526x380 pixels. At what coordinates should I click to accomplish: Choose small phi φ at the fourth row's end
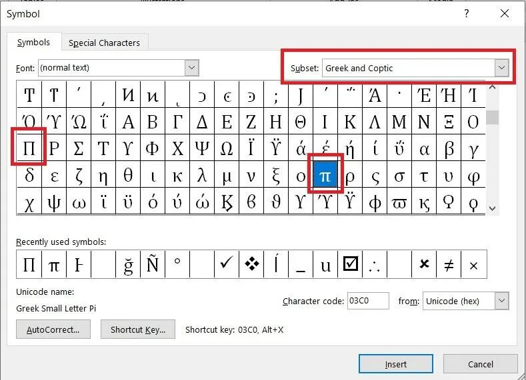[473, 175]
